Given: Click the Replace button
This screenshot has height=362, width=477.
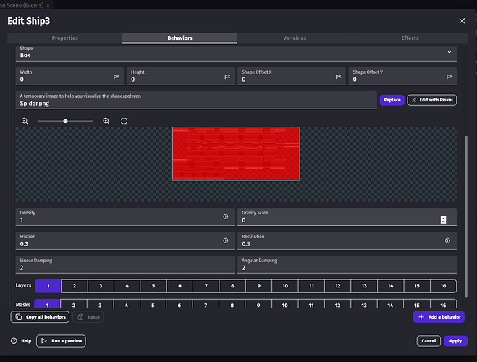Looking at the screenshot, I should [x=392, y=100].
